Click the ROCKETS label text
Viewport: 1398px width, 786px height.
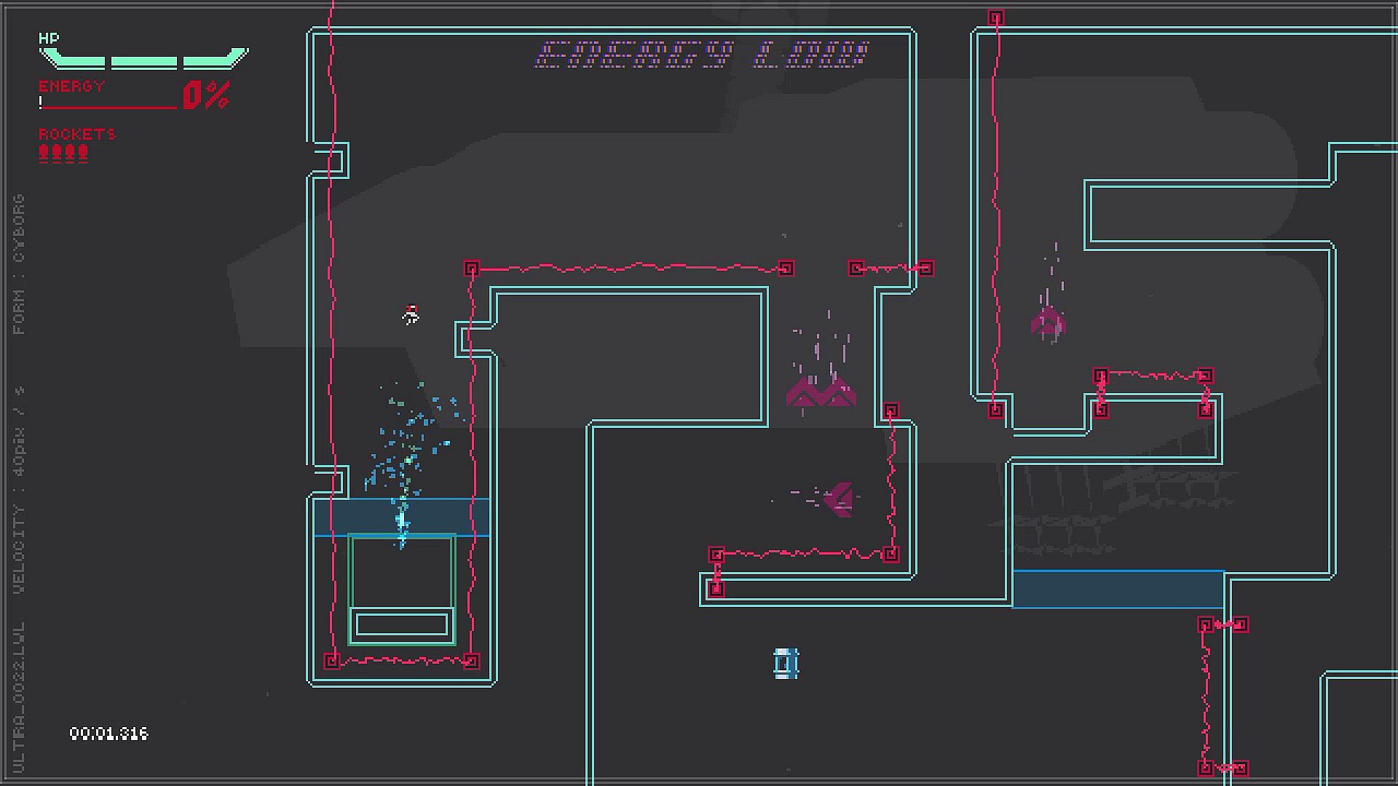click(x=77, y=134)
